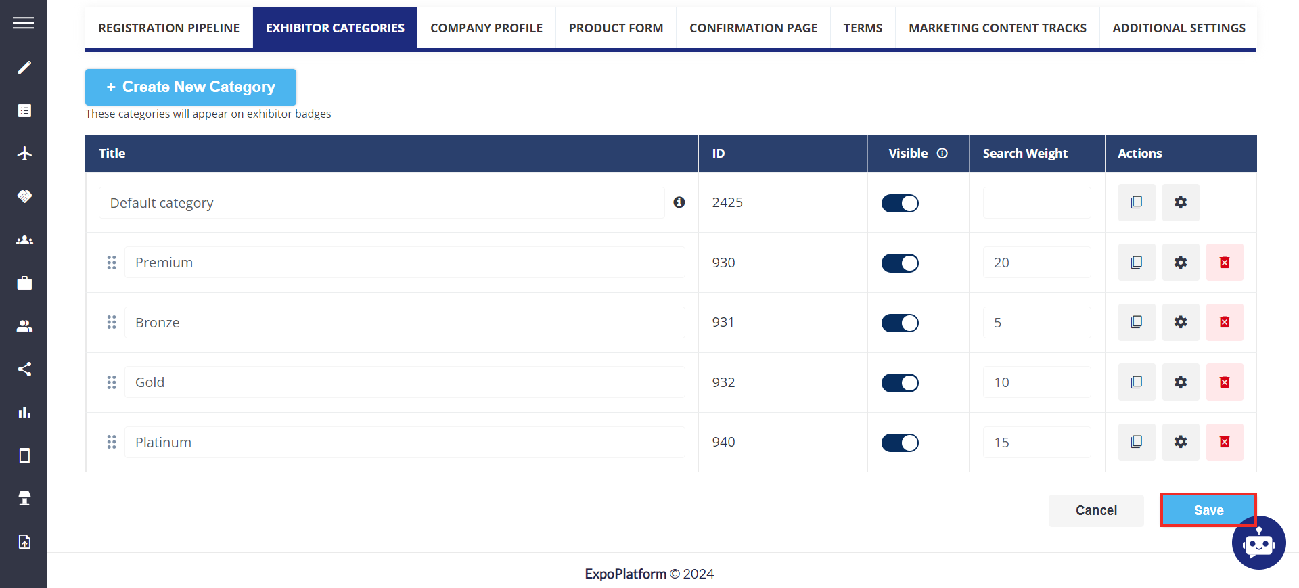Click the pencil edit icon in the sidebar
Screen dimensions: 1299x588
24,67
